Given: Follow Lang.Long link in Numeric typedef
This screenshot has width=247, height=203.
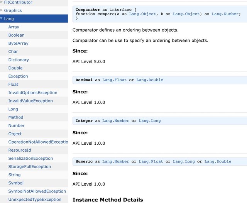Looking at the screenshot, I should click(184, 162).
